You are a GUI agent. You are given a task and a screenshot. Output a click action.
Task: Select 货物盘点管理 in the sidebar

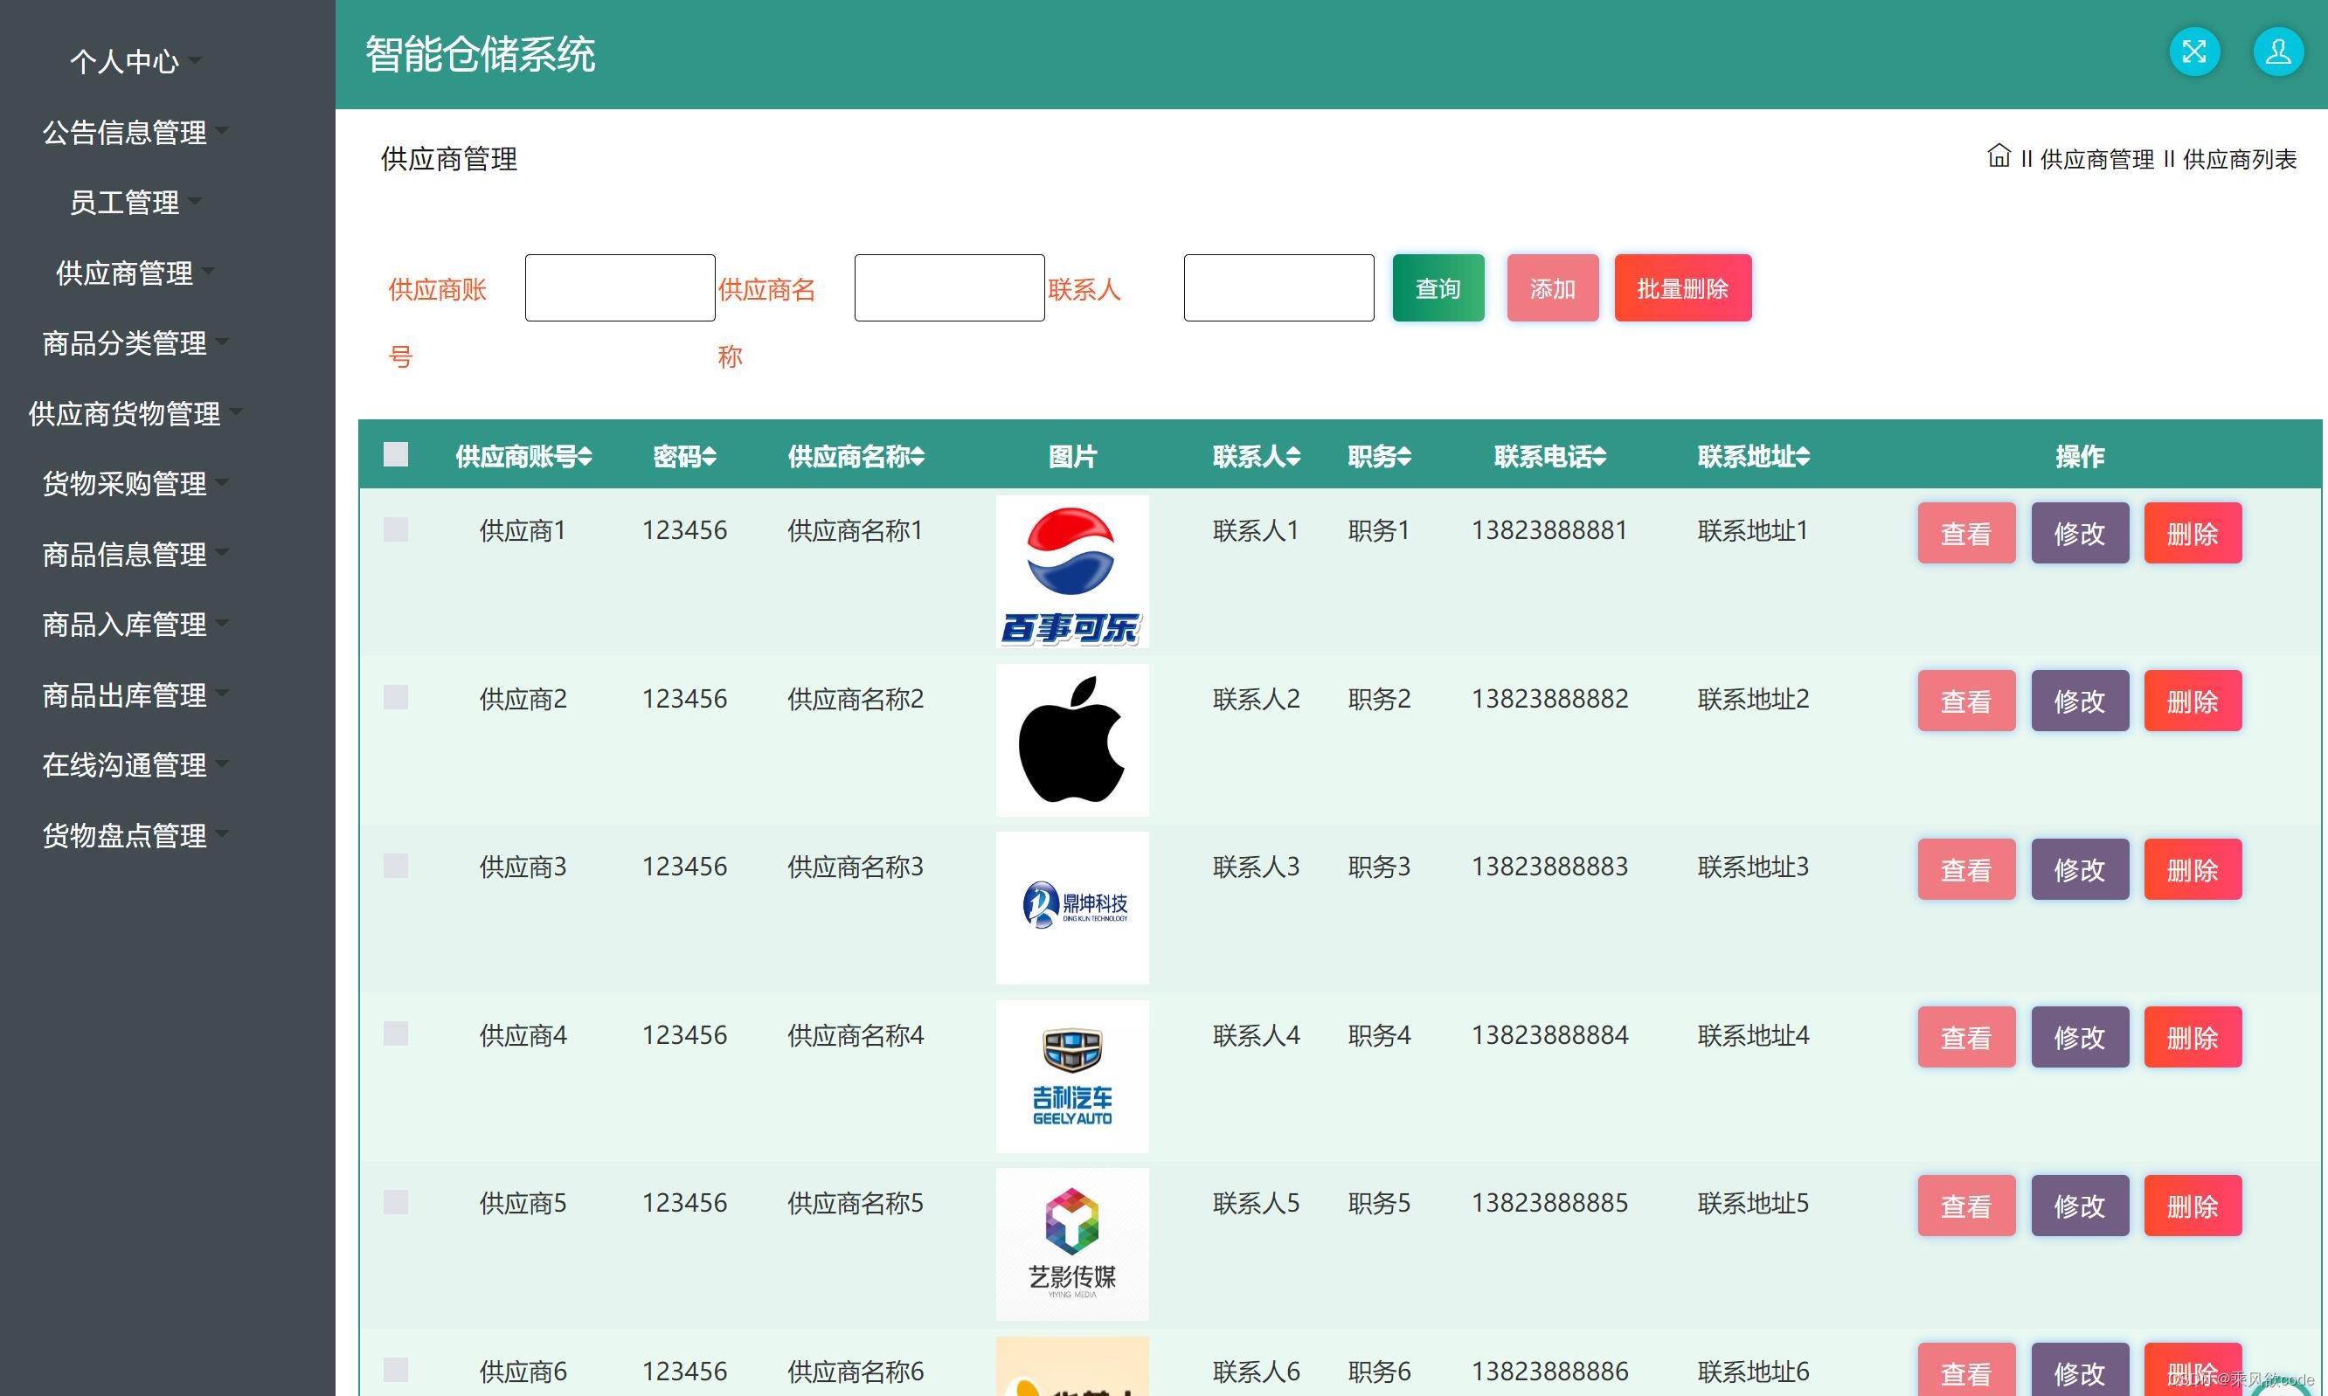coord(127,834)
